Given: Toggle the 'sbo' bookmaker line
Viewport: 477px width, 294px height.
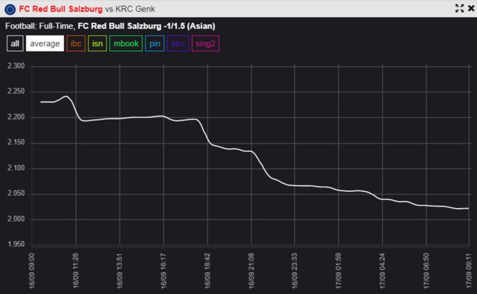Looking at the screenshot, I should tap(178, 44).
